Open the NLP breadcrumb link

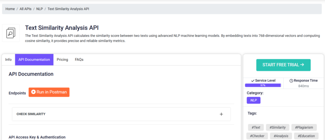tap(39, 9)
